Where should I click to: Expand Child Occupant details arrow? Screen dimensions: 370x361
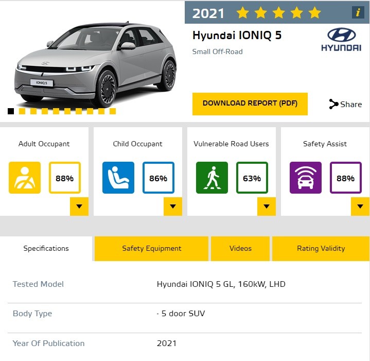[173, 207]
